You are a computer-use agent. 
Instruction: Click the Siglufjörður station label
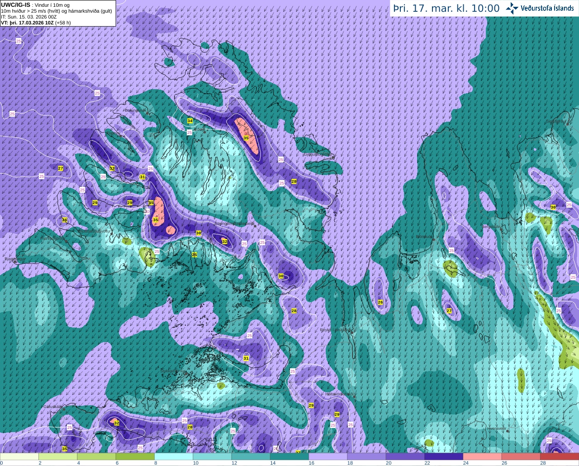[x=556, y=121]
